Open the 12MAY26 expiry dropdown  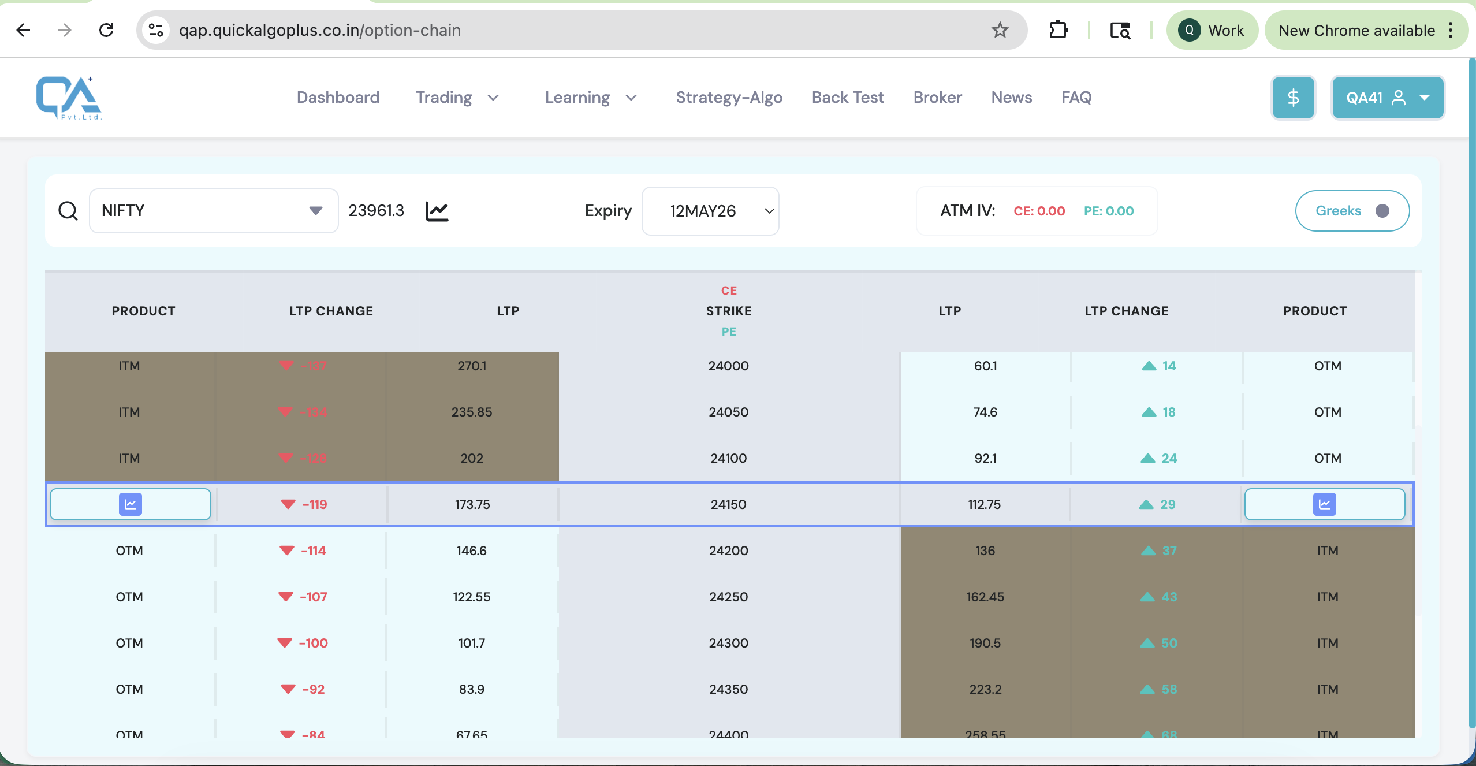[x=710, y=211]
